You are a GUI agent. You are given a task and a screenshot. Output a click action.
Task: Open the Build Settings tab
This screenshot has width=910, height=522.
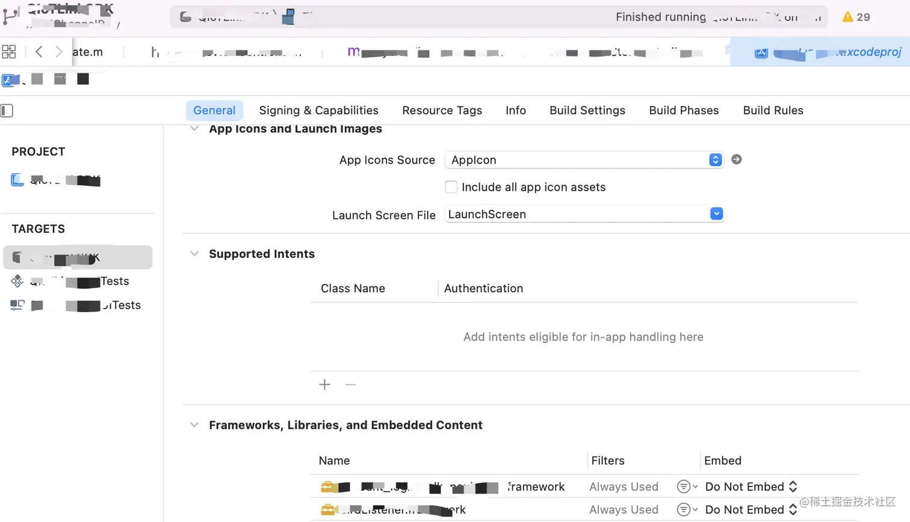click(x=587, y=111)
